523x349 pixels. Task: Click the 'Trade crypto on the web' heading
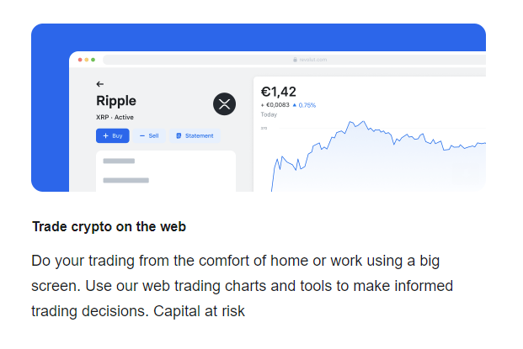click(x=109, y=227)
